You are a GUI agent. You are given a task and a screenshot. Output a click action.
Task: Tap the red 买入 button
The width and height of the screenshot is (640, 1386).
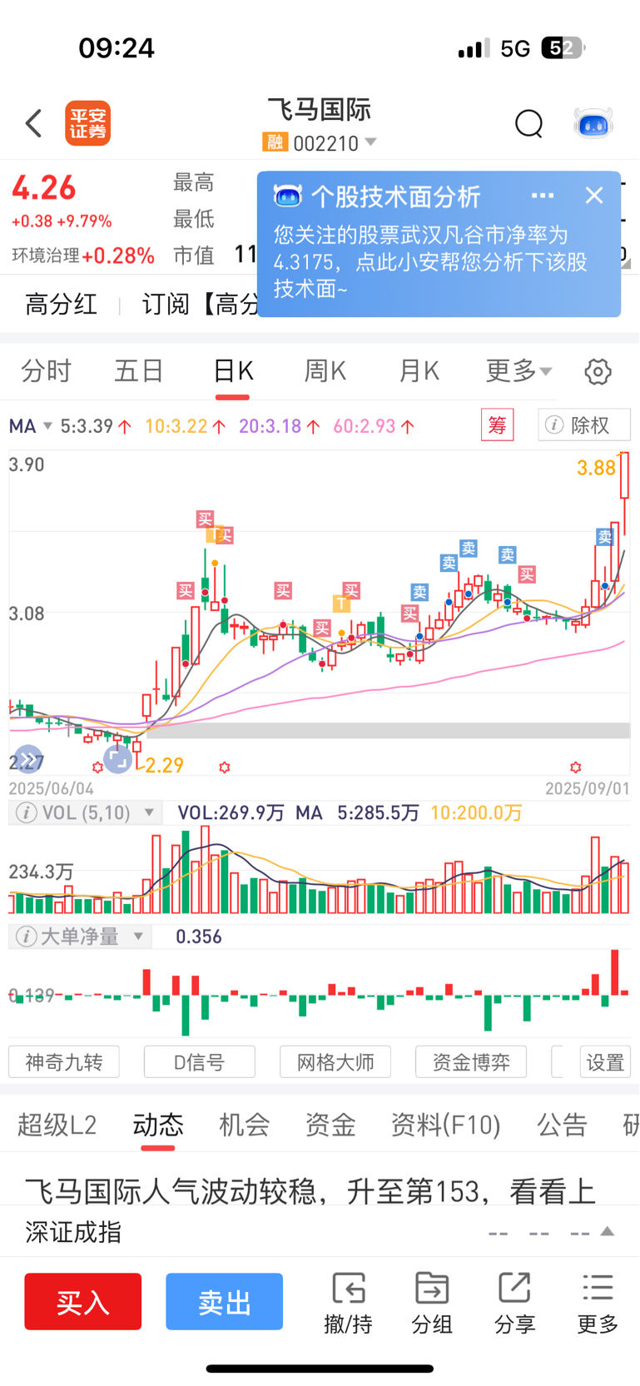click(83, 1302)
